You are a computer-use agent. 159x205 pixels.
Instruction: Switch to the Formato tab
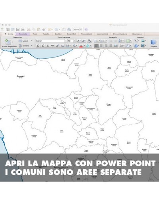click(23, 34)
